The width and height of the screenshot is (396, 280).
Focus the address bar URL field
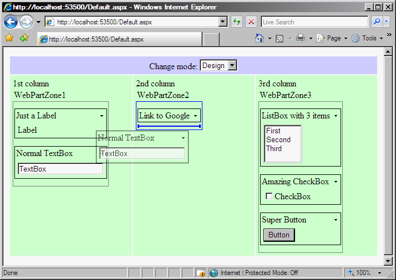[133, 22]
